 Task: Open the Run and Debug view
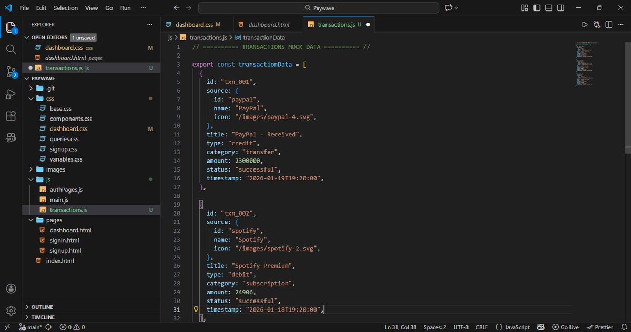coord(11,94)
